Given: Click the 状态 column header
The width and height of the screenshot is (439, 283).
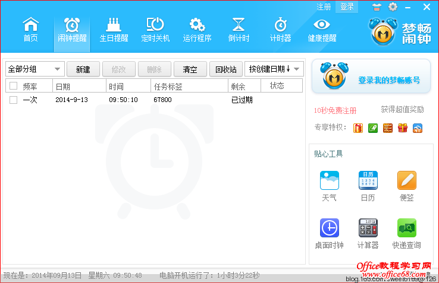Looking at the screenshot, I should [x=281, y=86].
